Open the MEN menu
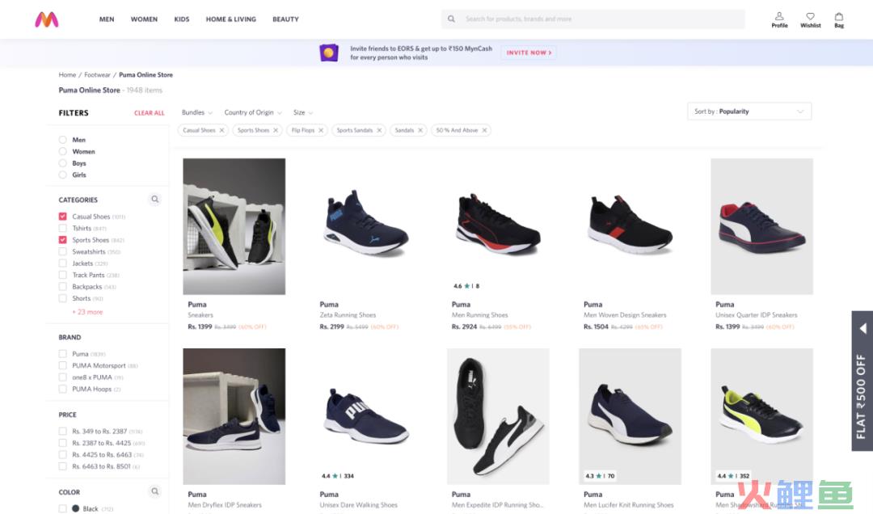 (107, 19)
